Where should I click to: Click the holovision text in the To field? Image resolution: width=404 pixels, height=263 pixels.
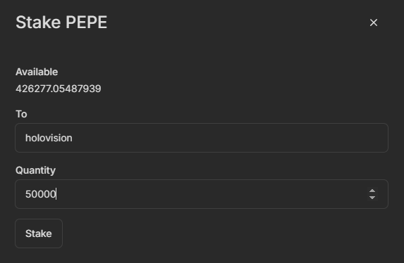click(49, 138)
